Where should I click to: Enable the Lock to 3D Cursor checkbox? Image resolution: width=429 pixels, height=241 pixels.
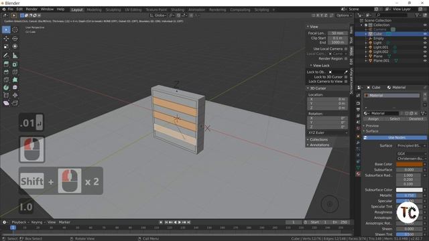pos(346,77)
